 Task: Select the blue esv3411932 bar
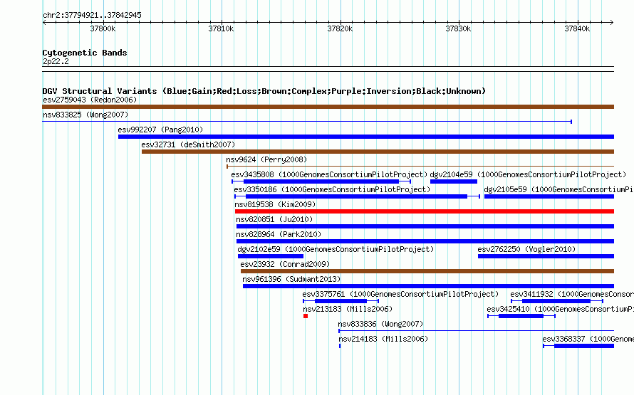tap(557, 301)
